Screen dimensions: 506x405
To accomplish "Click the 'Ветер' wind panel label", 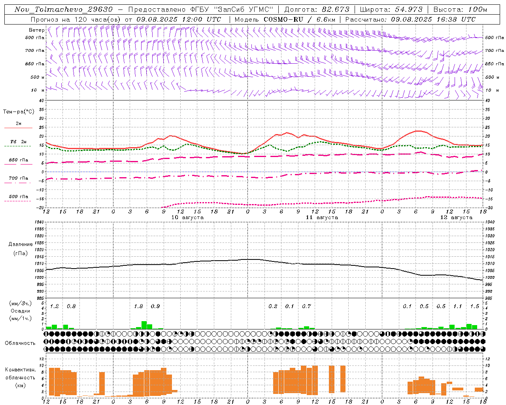I will pyautogui.click(x=36, y=30).
